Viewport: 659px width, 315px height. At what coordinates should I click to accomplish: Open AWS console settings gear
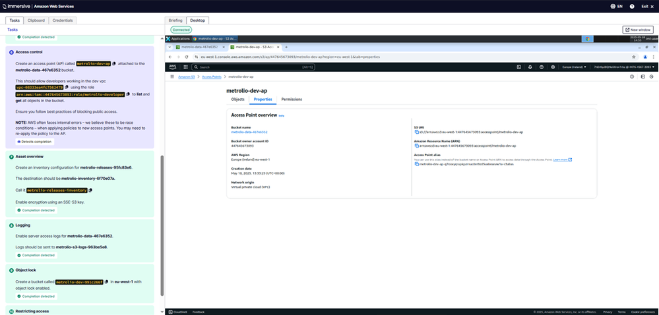[x=553, y=67]
